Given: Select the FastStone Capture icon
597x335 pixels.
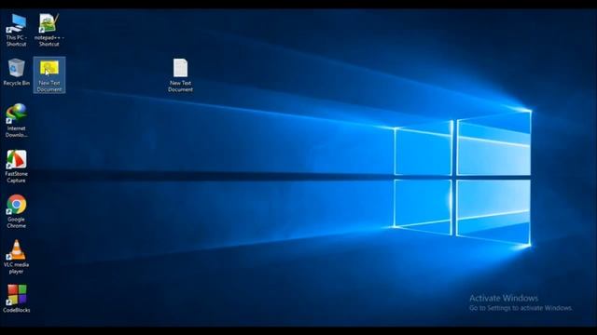Looking at the screenshot, I should [x=16, y=159].
